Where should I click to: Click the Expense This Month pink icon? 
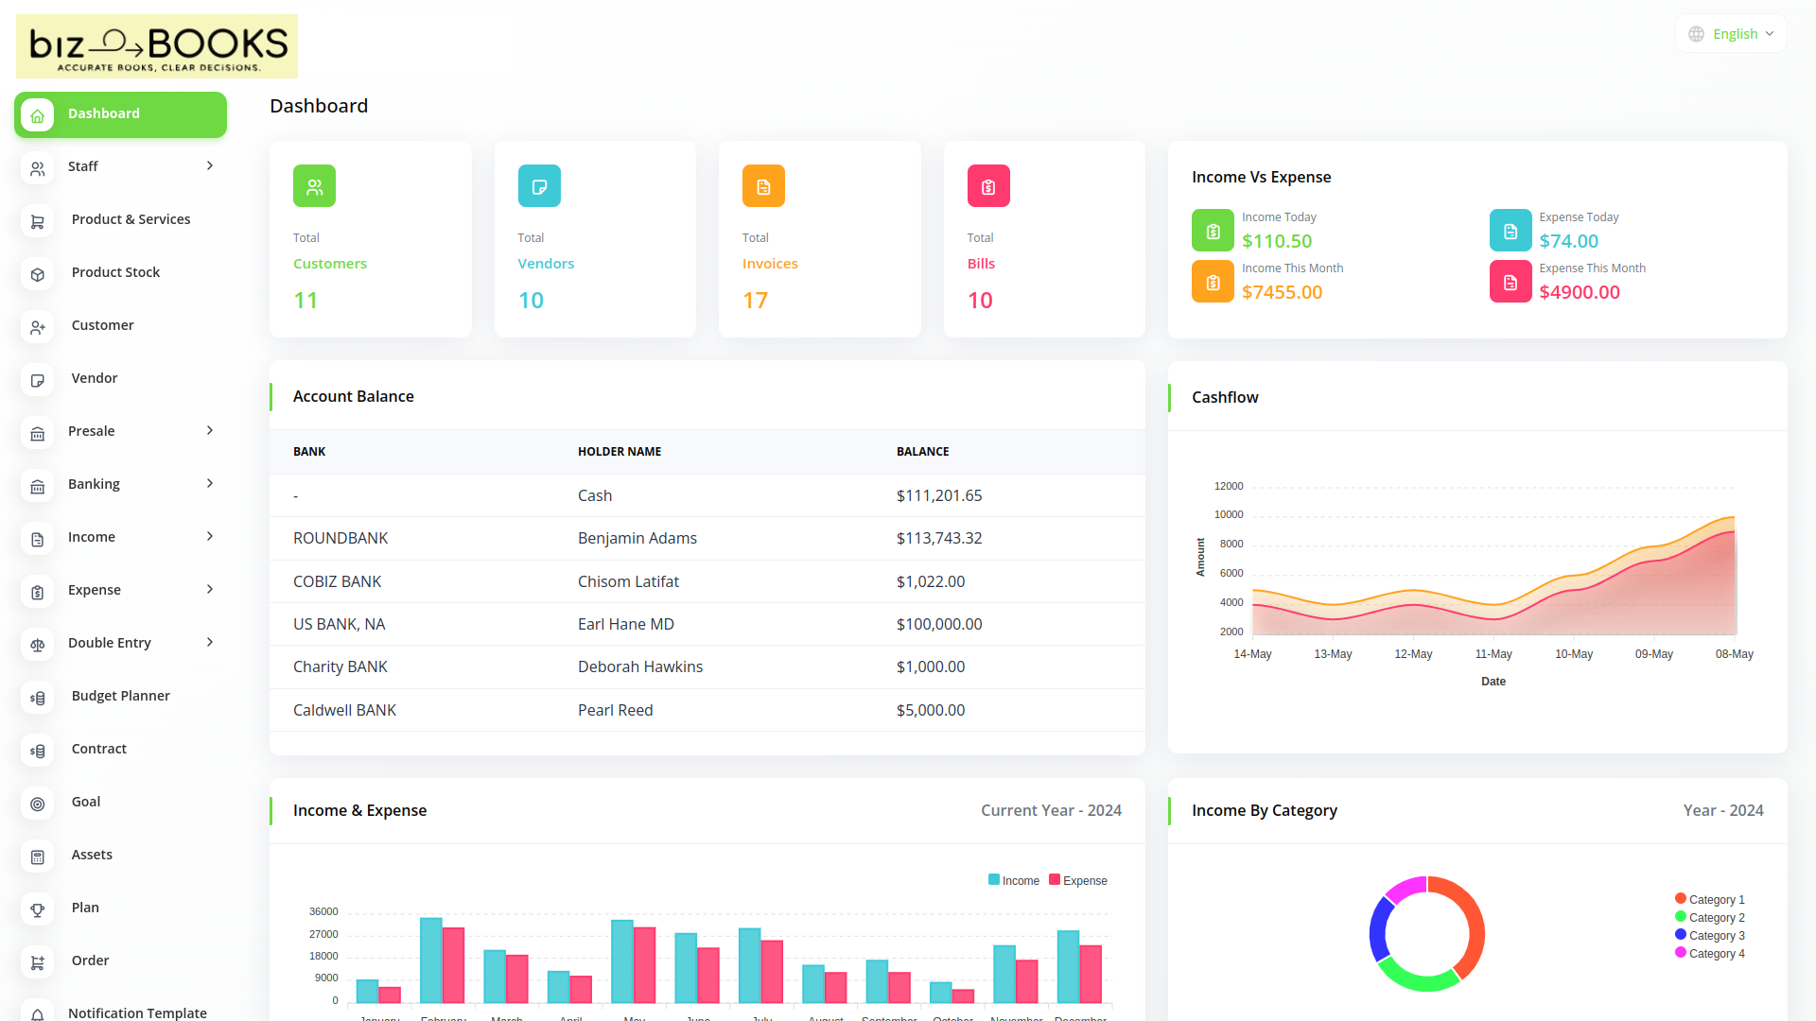(x=1510, y=282)
